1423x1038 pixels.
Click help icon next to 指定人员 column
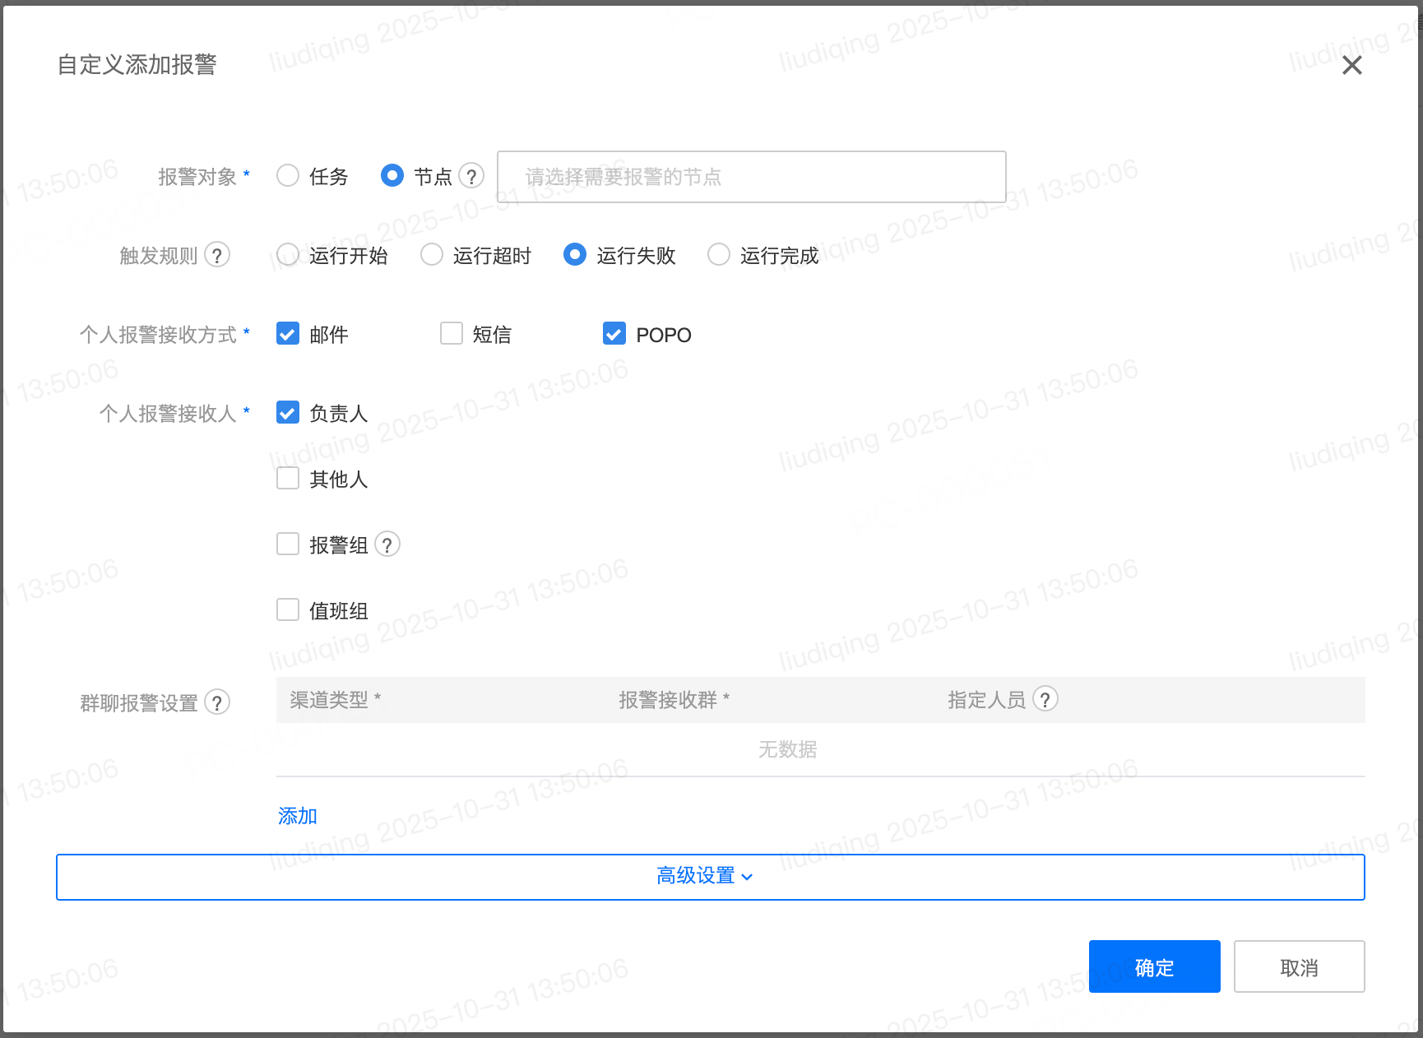1045,699
